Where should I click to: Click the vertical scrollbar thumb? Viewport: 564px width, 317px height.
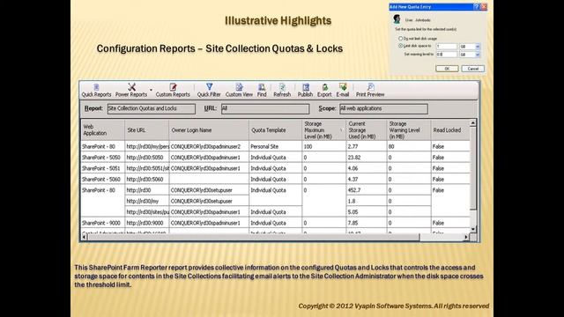point(473,167)
